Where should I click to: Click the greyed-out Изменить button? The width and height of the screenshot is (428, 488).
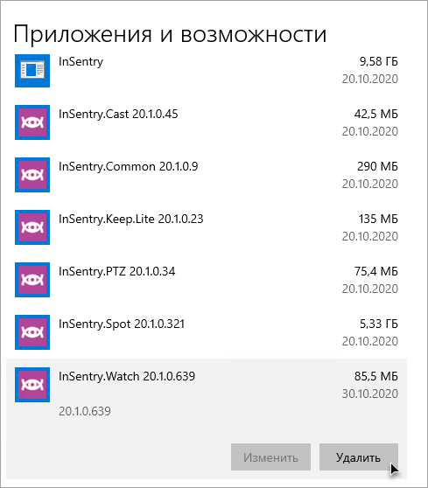click(270, 457)
